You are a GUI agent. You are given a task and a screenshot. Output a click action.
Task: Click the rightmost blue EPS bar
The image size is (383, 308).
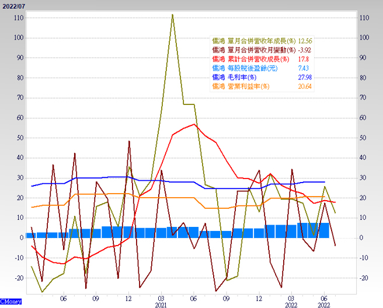(324, 230)
